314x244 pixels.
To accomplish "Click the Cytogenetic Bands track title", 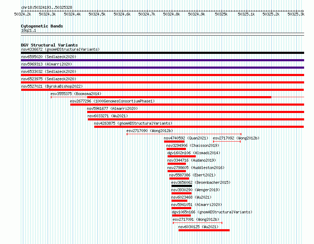I will coord(42,26).
